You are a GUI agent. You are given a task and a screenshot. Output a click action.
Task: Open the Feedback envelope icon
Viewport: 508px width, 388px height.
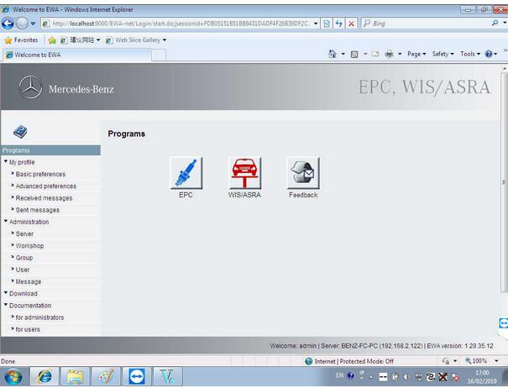tap(303, 173)
